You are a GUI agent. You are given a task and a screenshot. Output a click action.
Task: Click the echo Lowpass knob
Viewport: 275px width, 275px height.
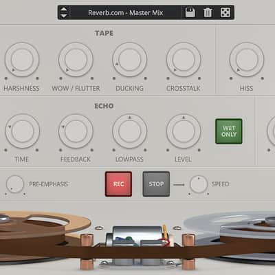click(x=130, y=131)
